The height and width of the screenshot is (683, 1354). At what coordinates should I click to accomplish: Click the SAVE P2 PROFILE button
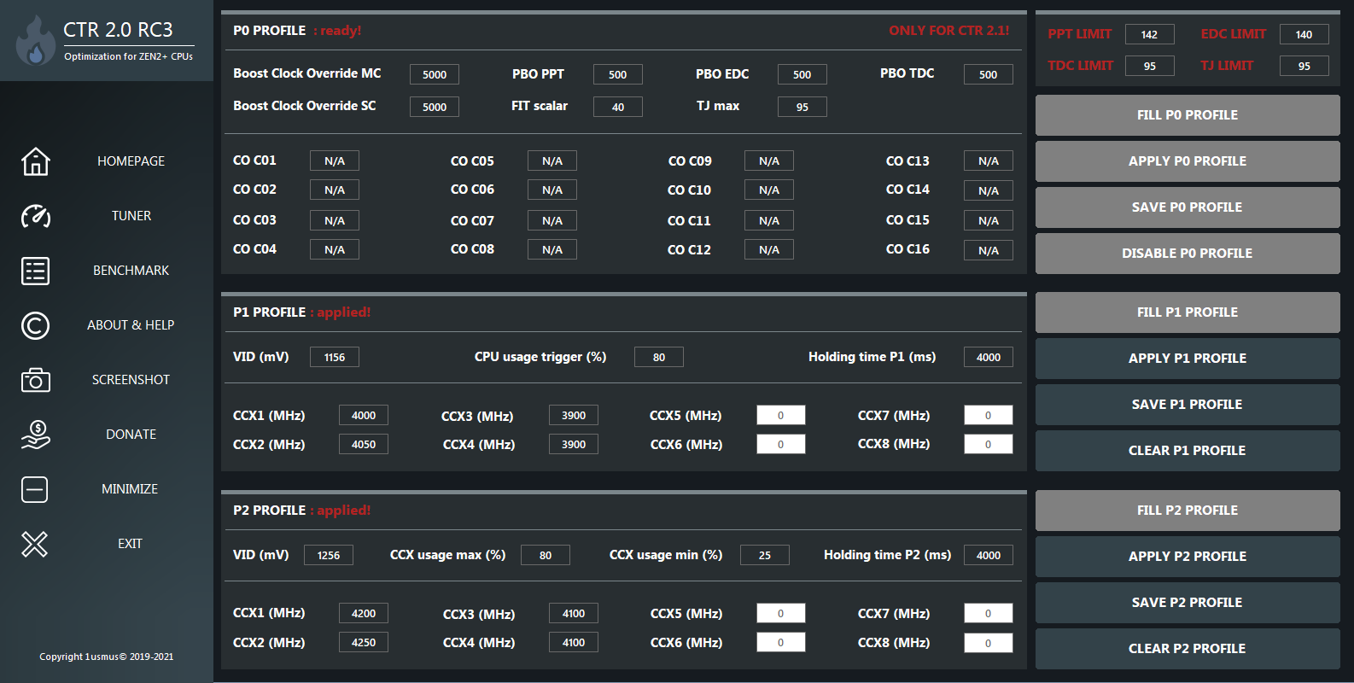click(1188, 603)
